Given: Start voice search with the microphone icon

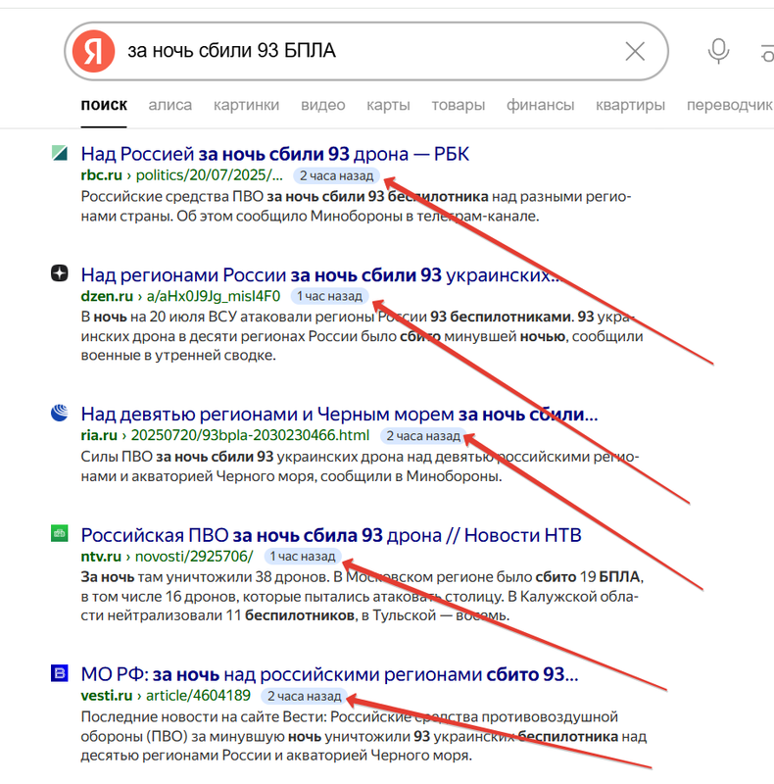Looking at the screenshot, I should (x=718, y=51).
